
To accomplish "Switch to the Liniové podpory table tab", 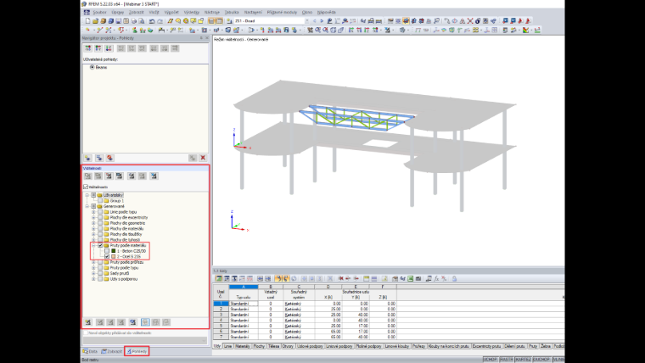I will [339, 346].
